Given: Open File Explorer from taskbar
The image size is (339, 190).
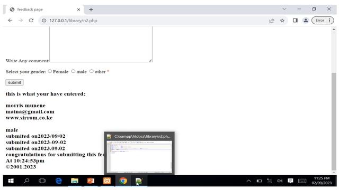Looking at the screenshot, I should pos(75,180).
